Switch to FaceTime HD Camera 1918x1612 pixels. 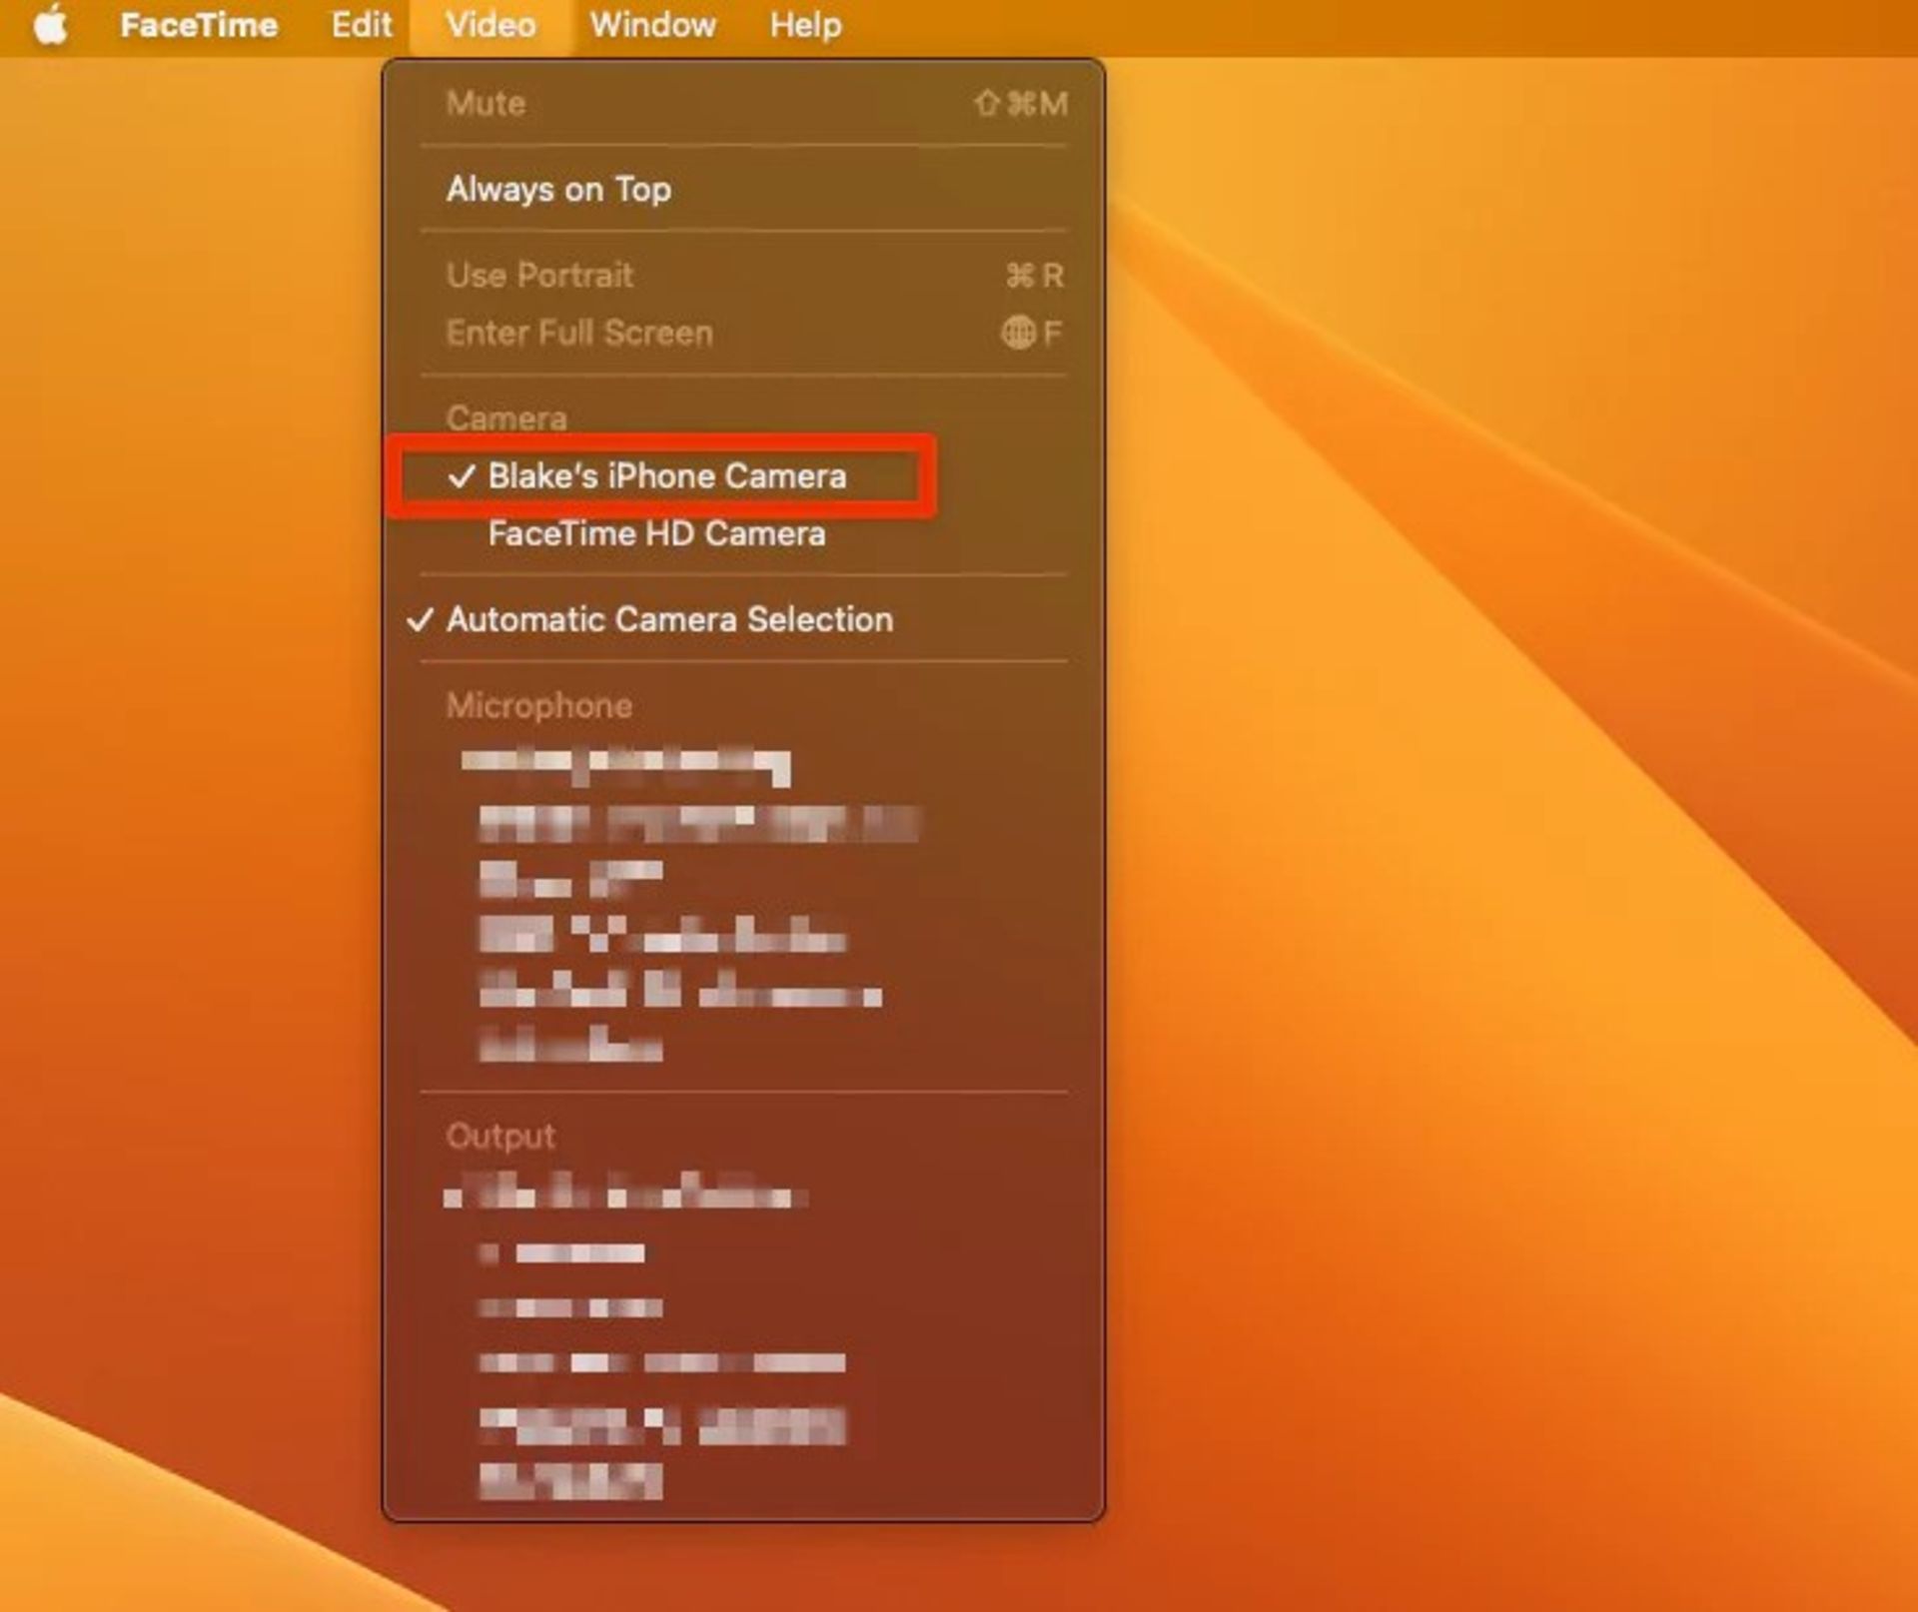[743, 533]
